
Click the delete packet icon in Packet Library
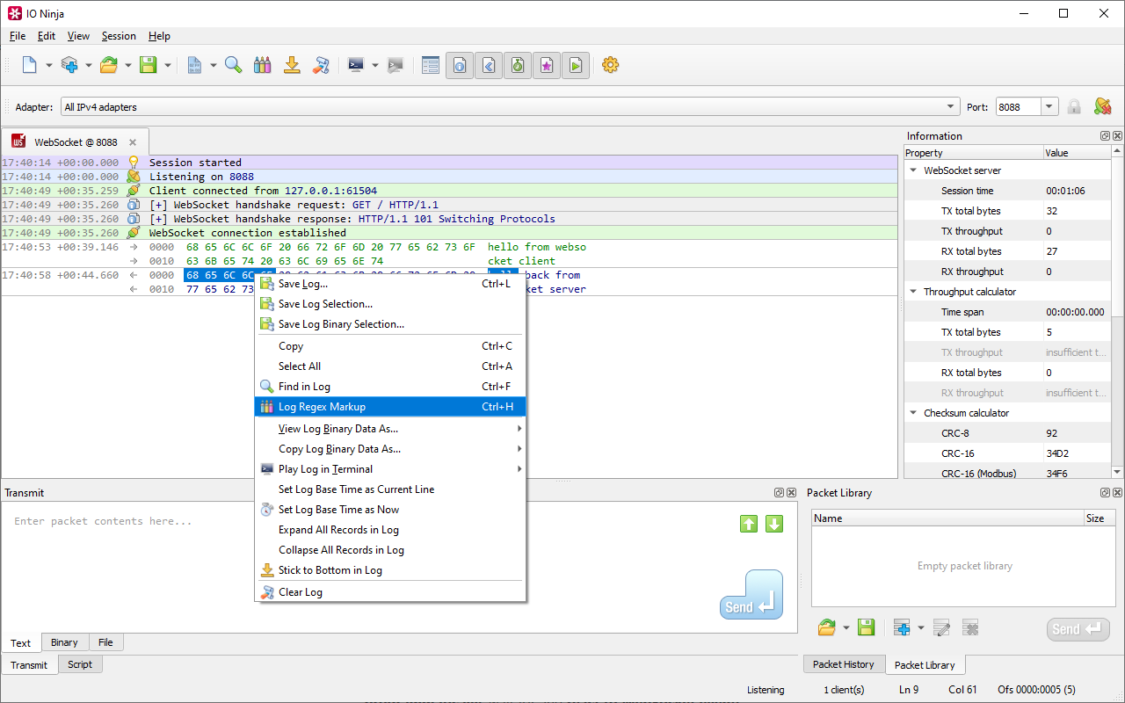[x=970, y=627]
